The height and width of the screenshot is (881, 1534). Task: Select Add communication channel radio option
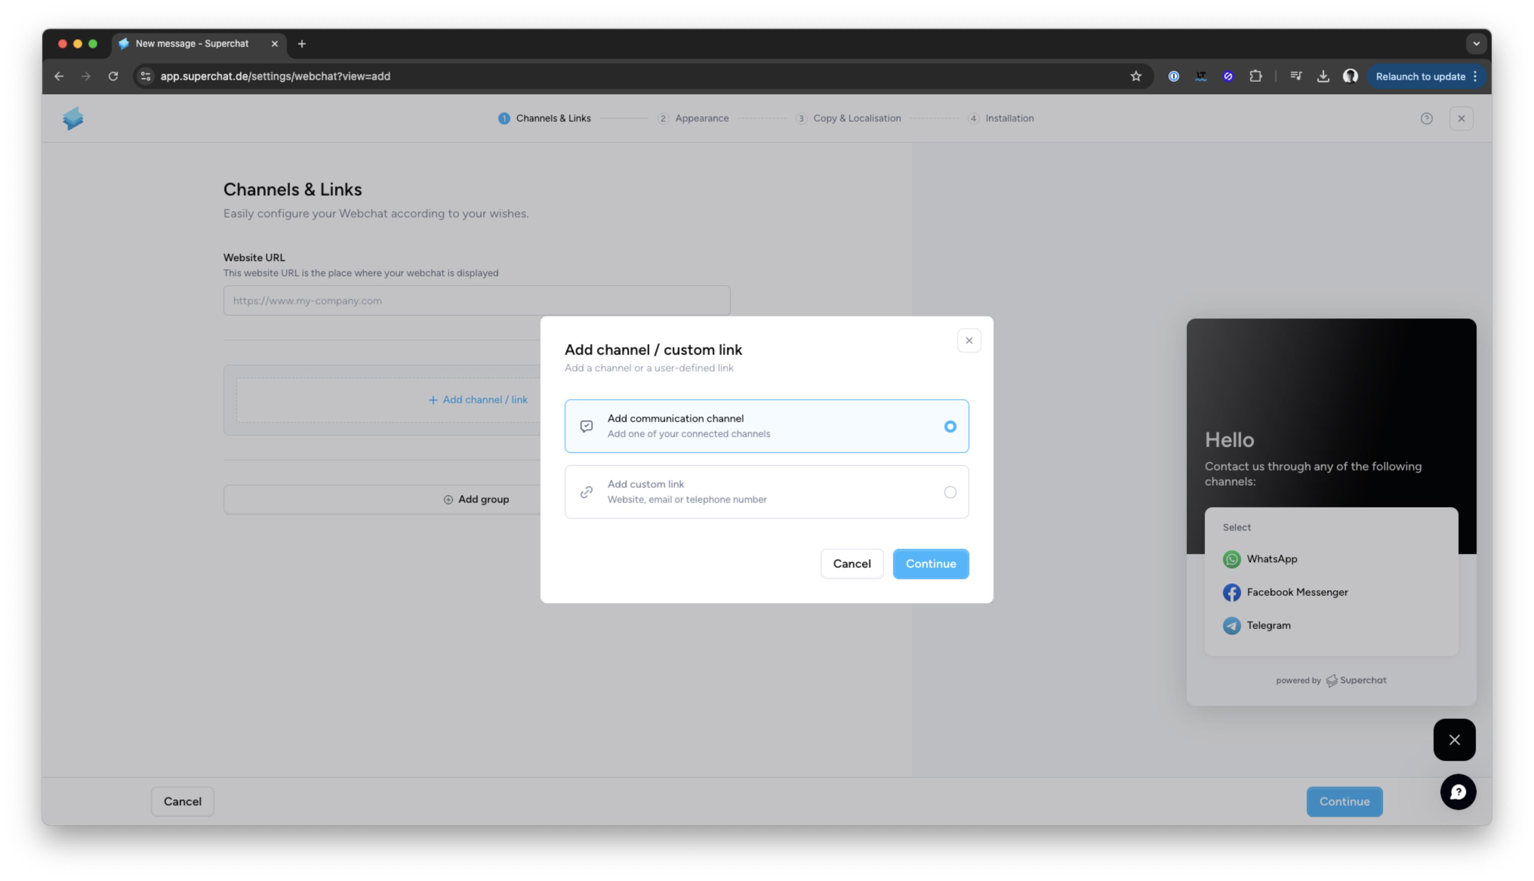pos(950,427)
